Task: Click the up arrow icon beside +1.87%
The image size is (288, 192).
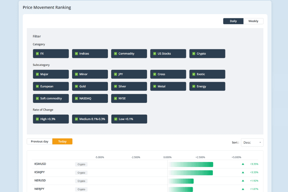Action: (243, 189)
